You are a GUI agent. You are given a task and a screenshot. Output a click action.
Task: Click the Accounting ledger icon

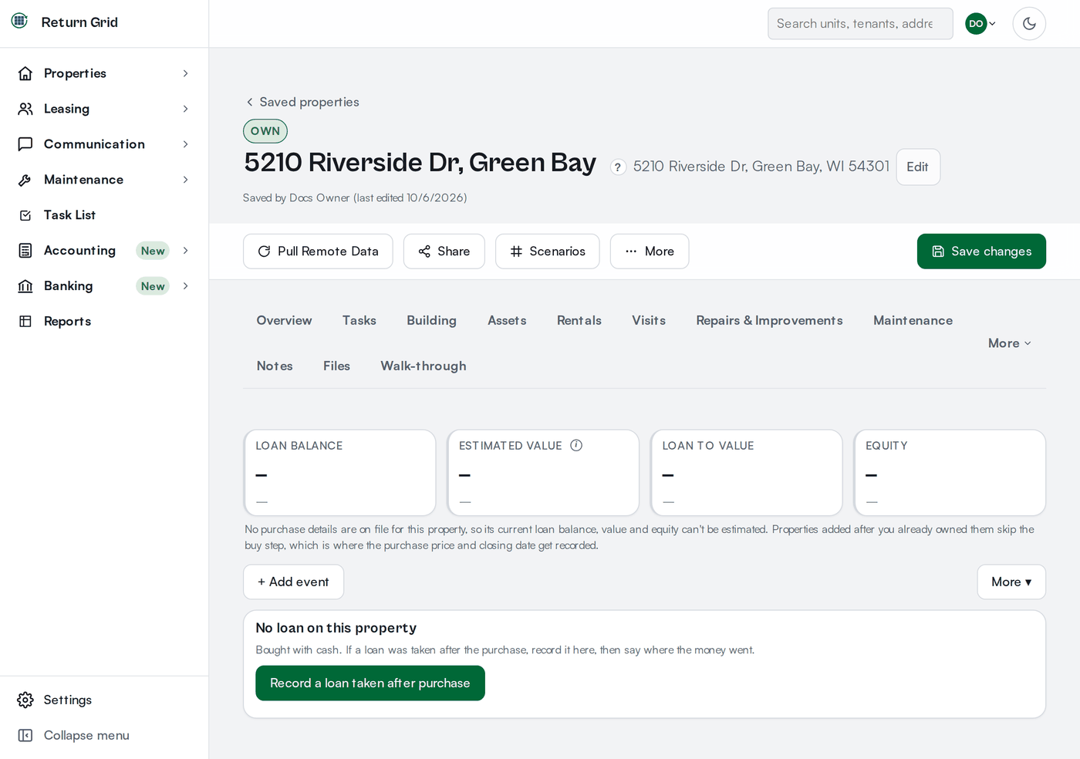click(25, 251)
